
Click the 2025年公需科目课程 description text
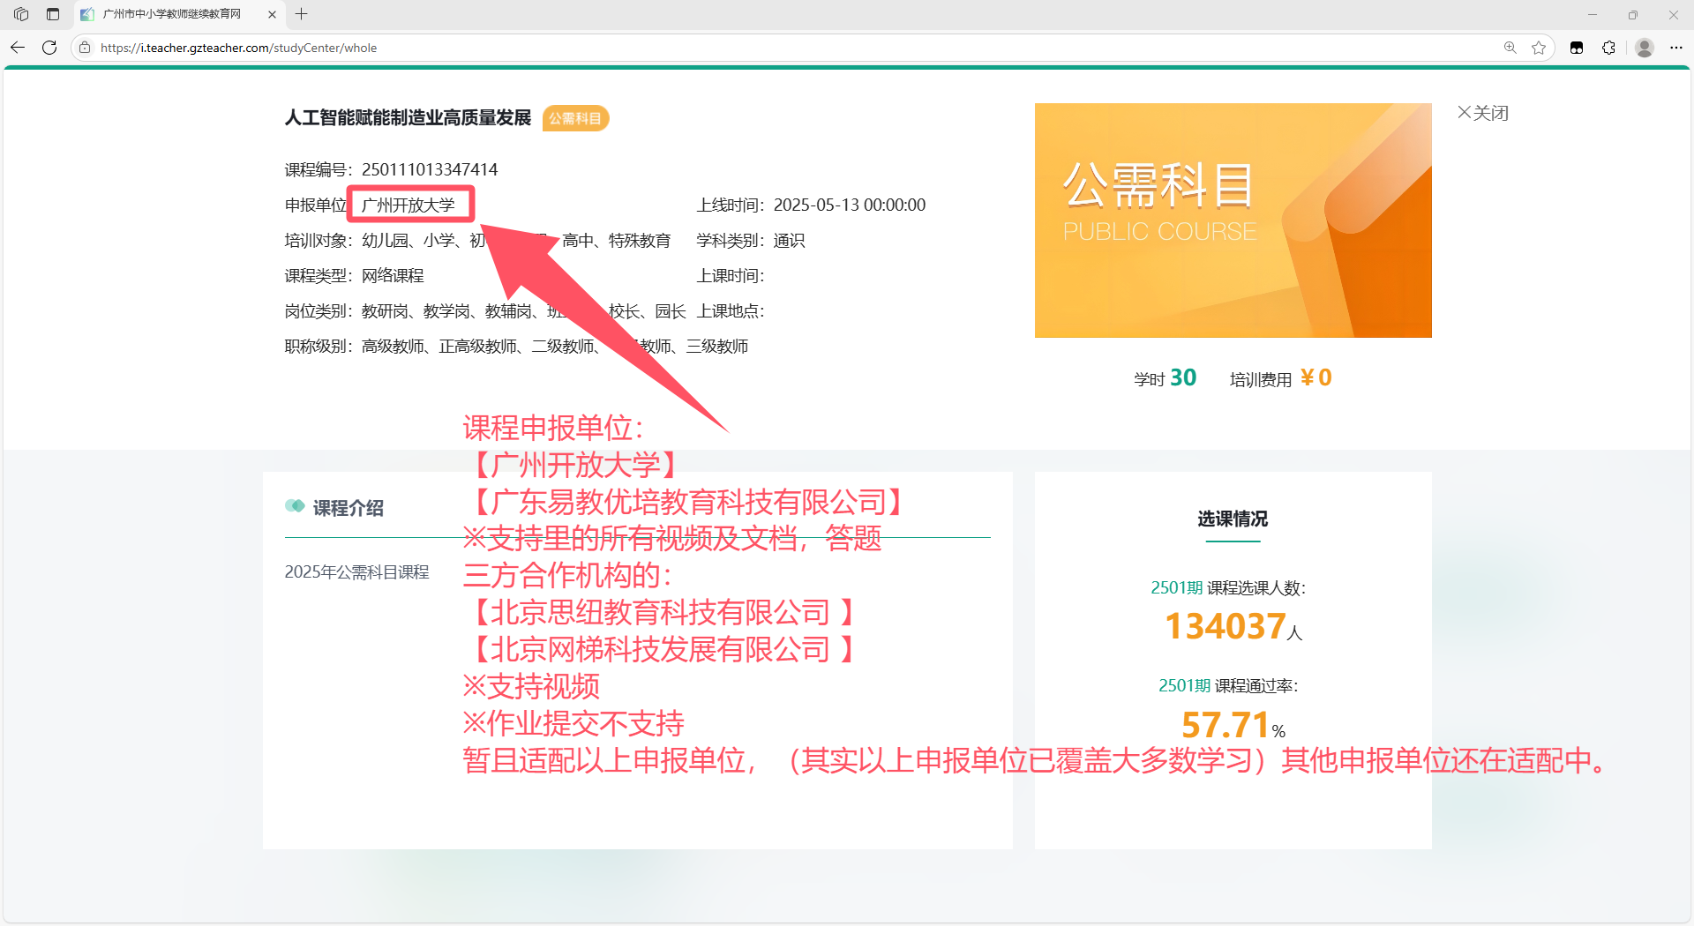pyautogui.click(x=356, y=572)
